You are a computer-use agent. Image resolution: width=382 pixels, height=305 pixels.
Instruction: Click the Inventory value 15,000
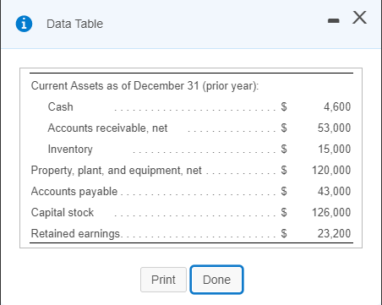click(x=335, y=149)
